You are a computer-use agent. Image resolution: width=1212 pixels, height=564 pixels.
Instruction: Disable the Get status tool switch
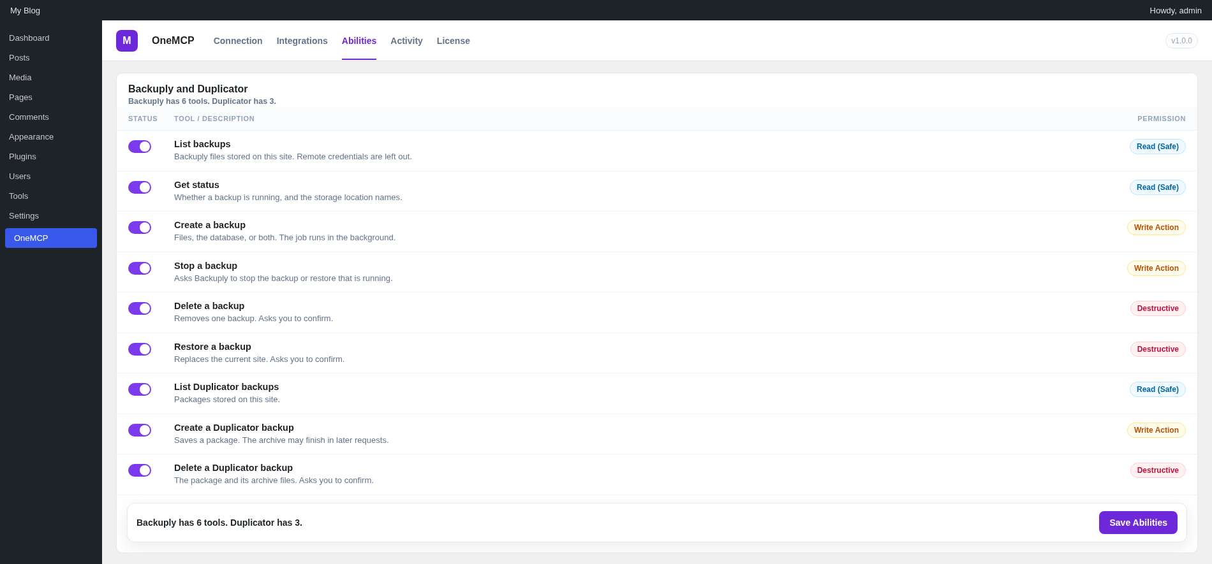click(140, 187)
